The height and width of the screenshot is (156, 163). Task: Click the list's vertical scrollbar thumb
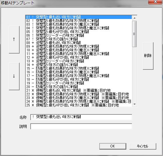click(x=135, y=34)
